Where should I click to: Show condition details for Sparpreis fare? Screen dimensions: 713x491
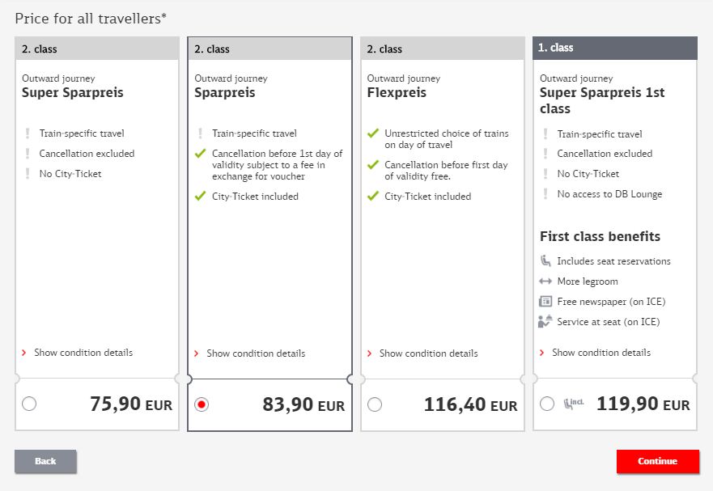[x=255, y=353]
